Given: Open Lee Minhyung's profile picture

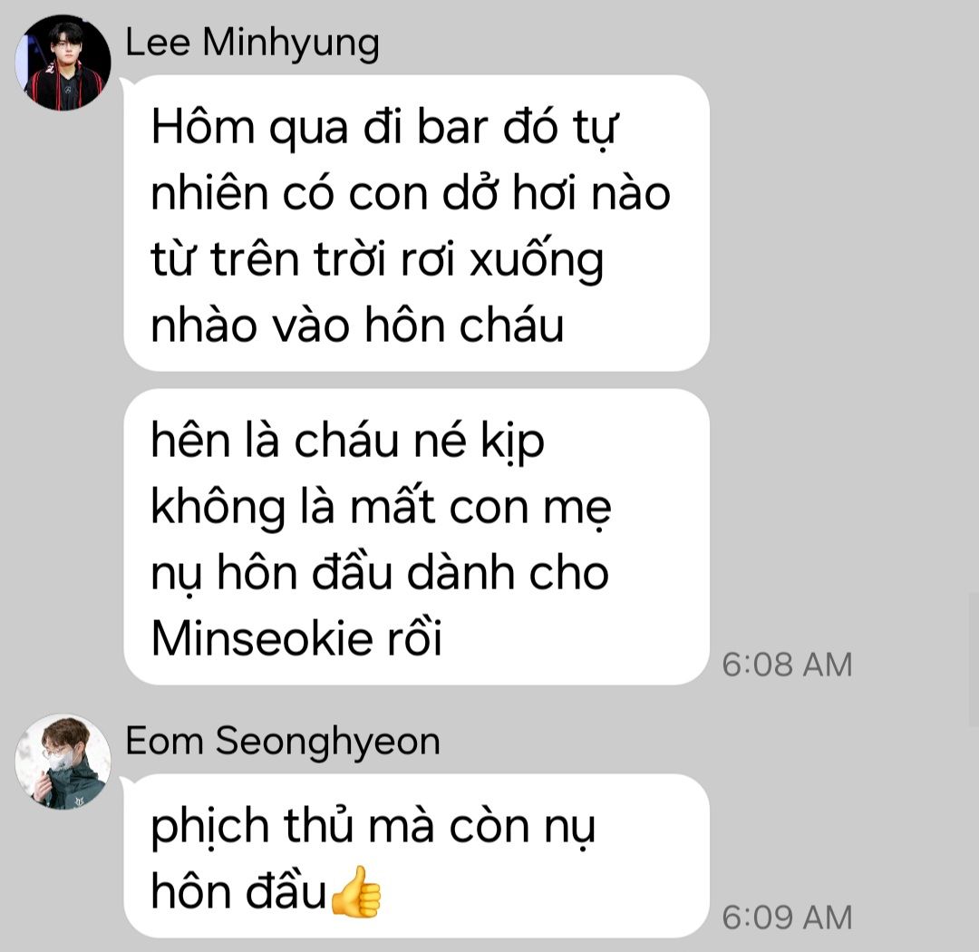Looking at the screenshot, I should tap(63, 63).
